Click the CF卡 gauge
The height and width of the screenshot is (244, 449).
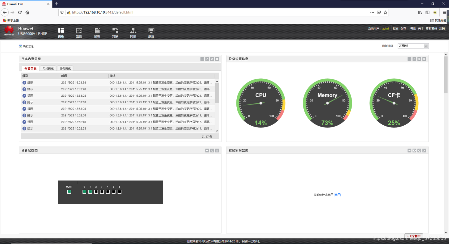pos(394,103)
